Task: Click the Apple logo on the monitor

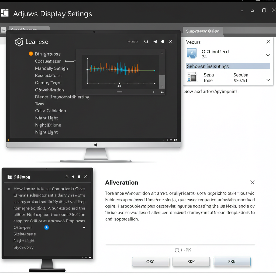Action: [96, 145]
